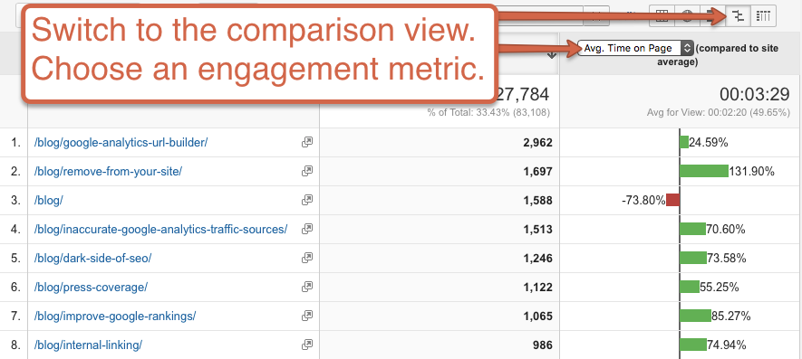Screen dimensions: 802x359
Task: Open /blog/google-analytics-url-builder/ link
Action: tap(121, 143)
